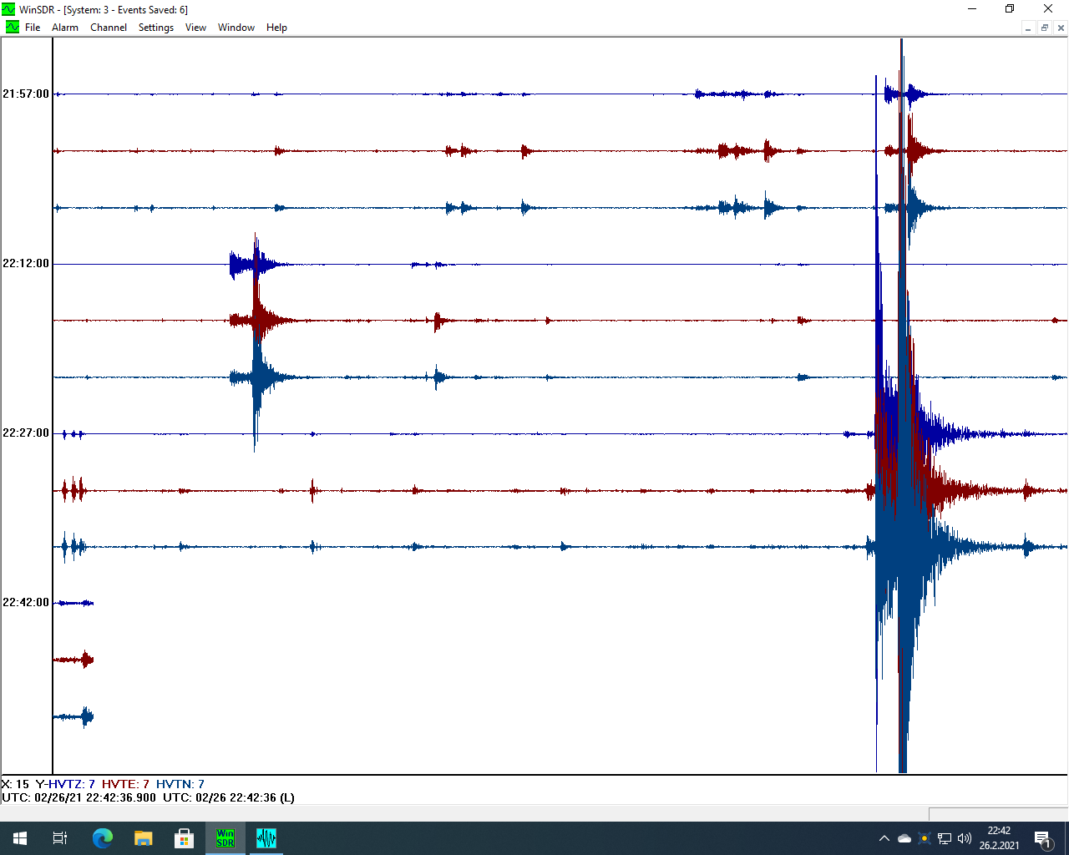Open the Windows Start menu
The image size is (1069, 855).
point(20,838)
